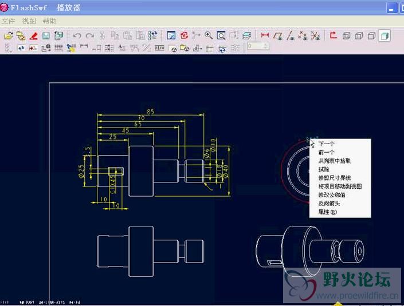
Task: Click the update tables icon
Action: click(222, 49)
